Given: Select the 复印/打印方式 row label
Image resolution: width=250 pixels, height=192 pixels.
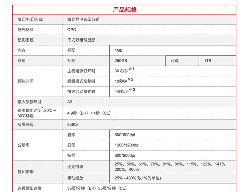Looking at the screenshot, I should 30,19.
